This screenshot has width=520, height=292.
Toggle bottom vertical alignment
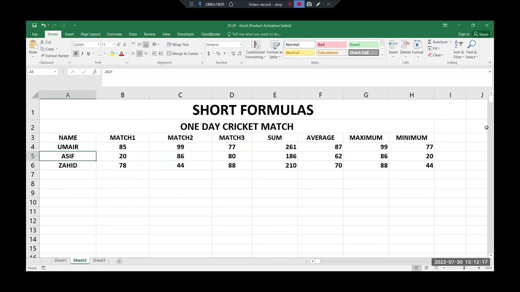tap(146, 45)
